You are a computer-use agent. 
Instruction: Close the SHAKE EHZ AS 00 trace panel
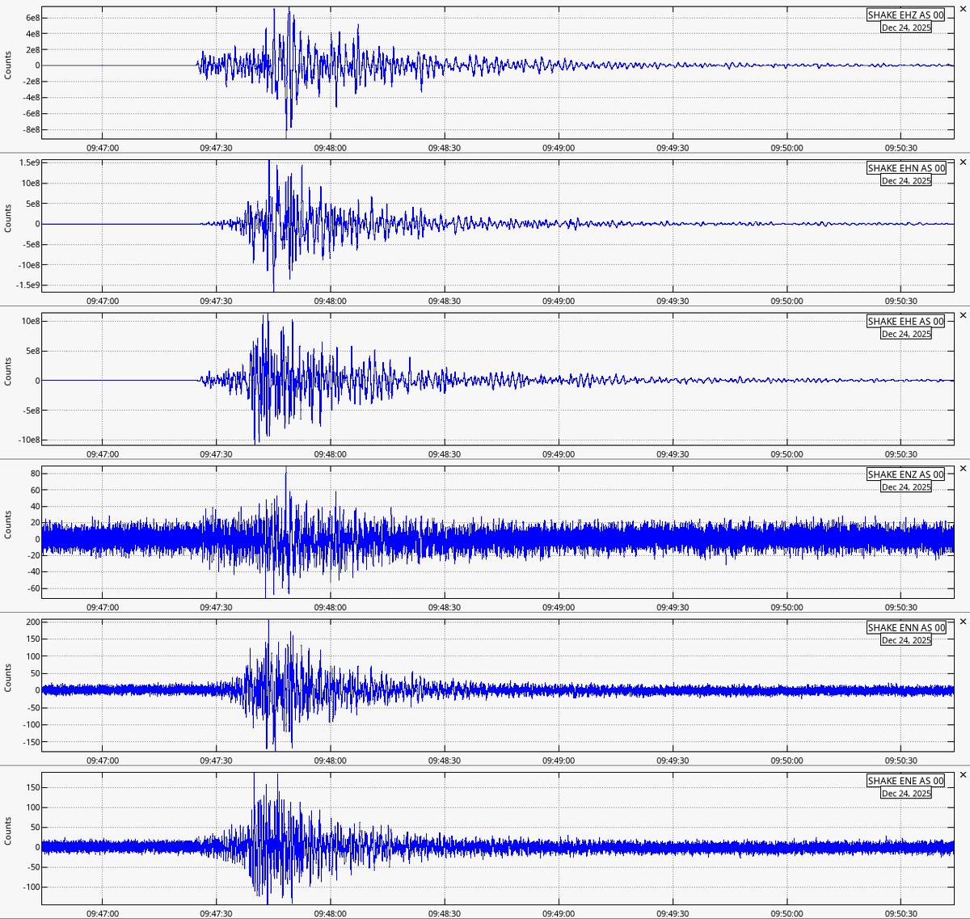[x=963, y=9]
